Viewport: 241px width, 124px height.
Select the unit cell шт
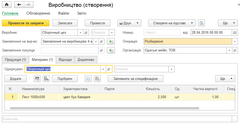(x=180, y=97)
